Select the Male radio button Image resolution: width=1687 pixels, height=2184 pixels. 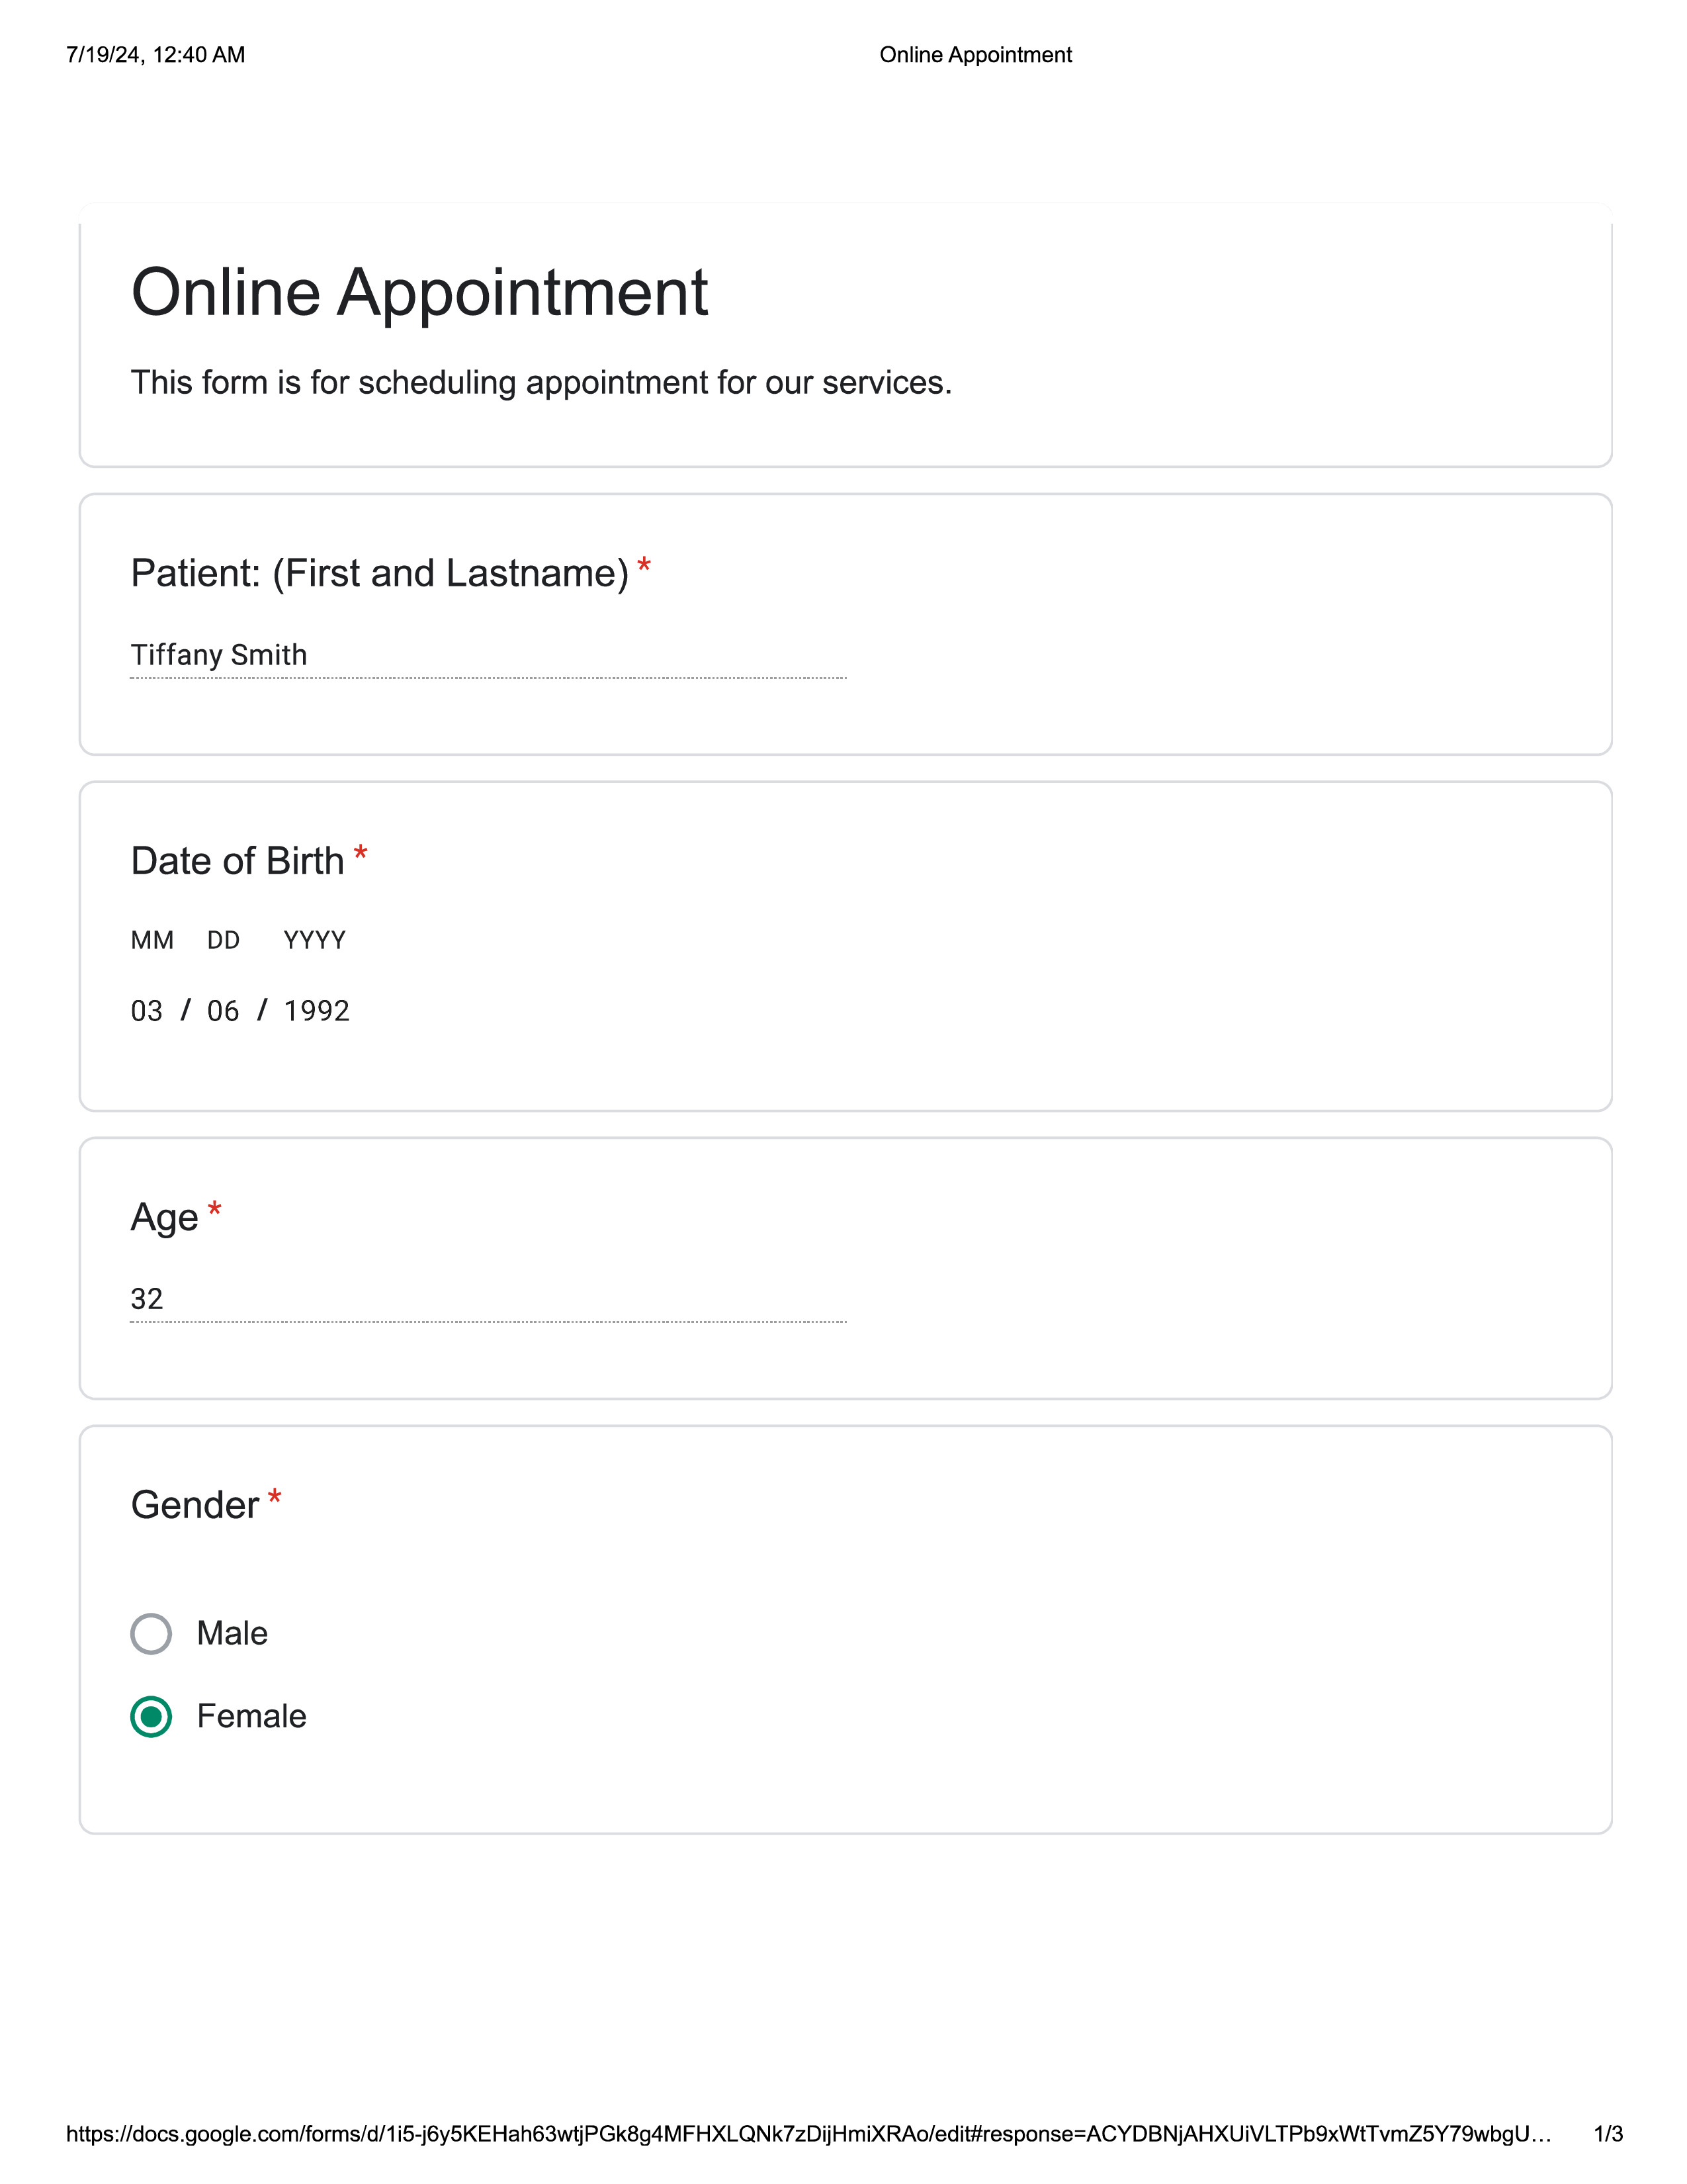pos(151,1634)
